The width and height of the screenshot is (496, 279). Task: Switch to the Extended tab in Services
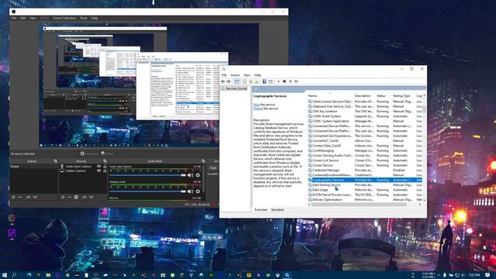pyautogui.click(x=260, y=209)
